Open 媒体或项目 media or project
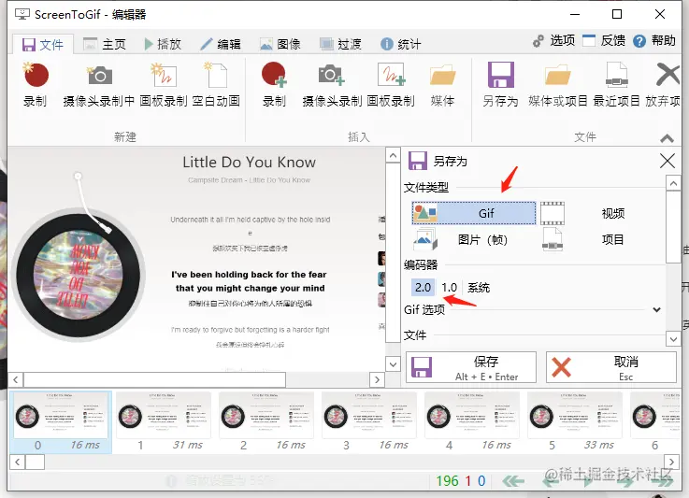689x498 pixels. pos(557,85)
